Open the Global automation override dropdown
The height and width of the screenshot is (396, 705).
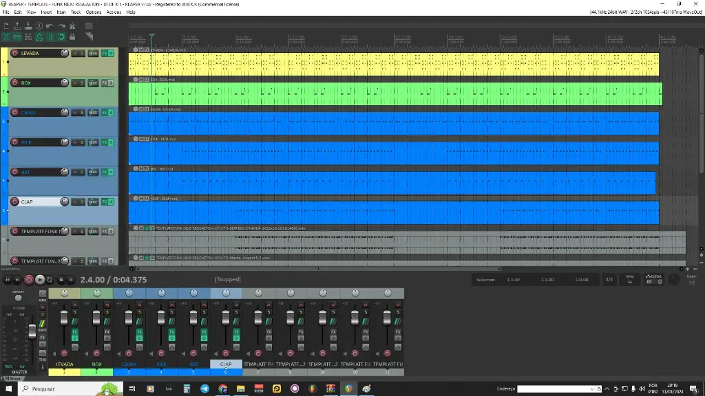654,279
